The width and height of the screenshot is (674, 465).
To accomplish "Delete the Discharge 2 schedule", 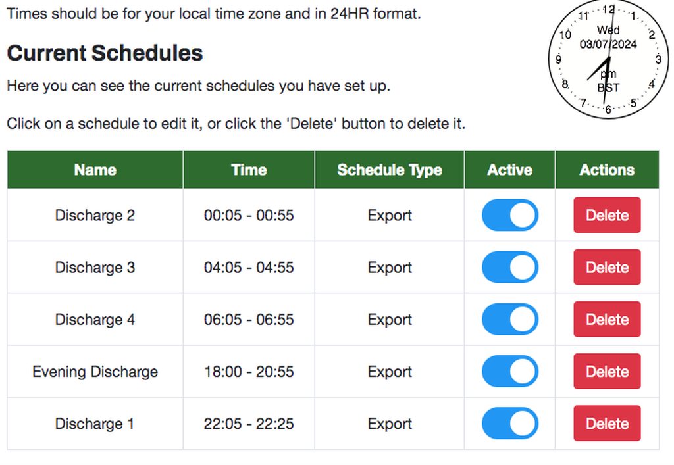I will click(606, 216).
